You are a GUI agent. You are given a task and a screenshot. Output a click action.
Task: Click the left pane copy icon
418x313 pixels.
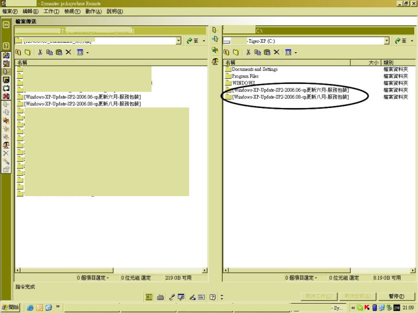tap(50, 52)
